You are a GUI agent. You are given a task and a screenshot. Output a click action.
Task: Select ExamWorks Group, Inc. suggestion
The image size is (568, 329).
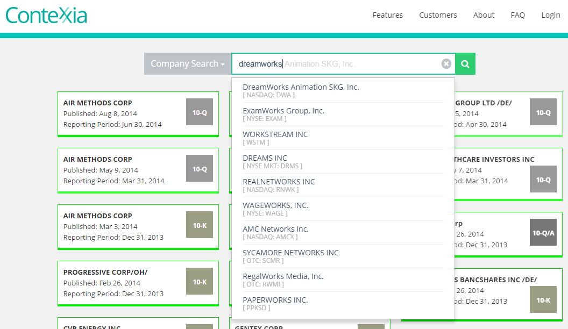click(x=343, y=115)
